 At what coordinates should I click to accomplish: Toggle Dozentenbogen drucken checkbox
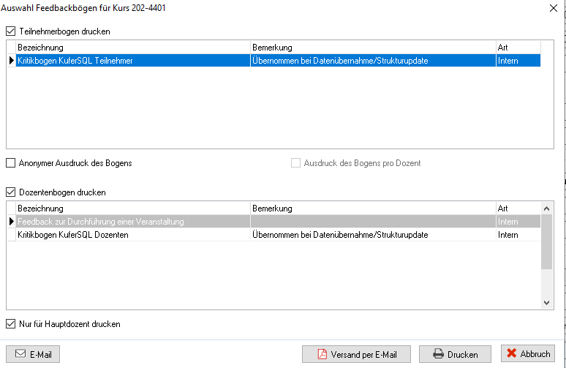click(x=11, y=192)
